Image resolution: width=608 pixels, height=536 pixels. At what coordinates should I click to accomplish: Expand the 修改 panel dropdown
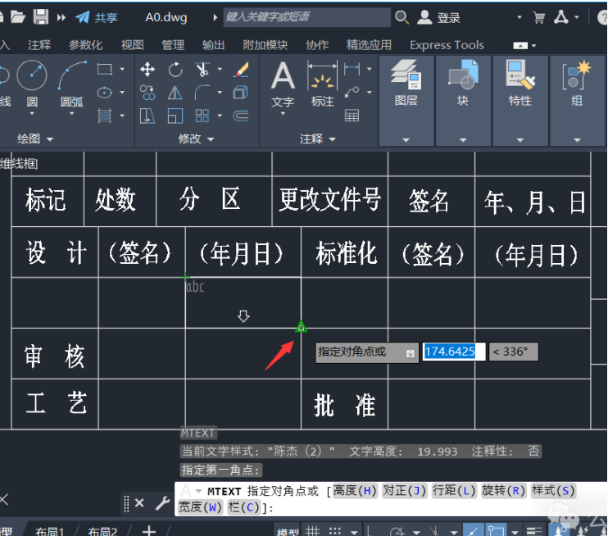[x=211, y=139]
